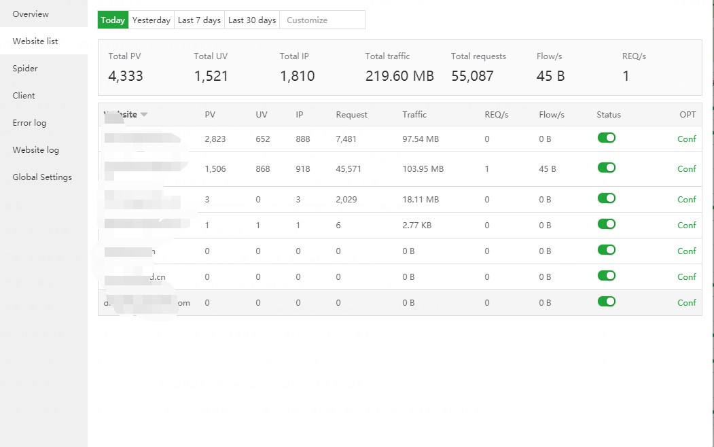Toggle status switch for the row ending .cn

(x=607, y=276)
